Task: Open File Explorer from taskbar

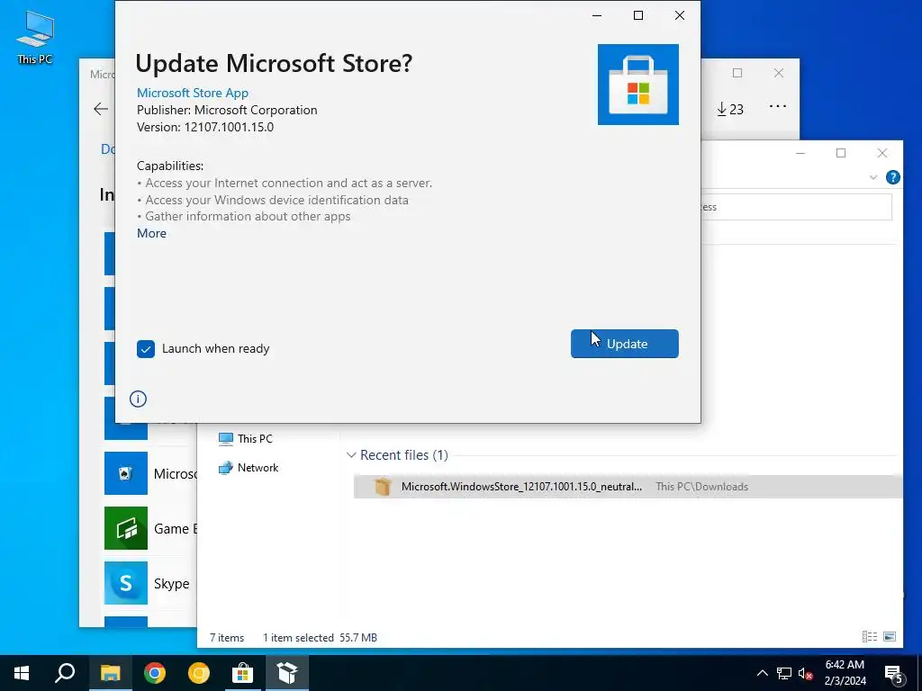Action: [x=111, y=673]
